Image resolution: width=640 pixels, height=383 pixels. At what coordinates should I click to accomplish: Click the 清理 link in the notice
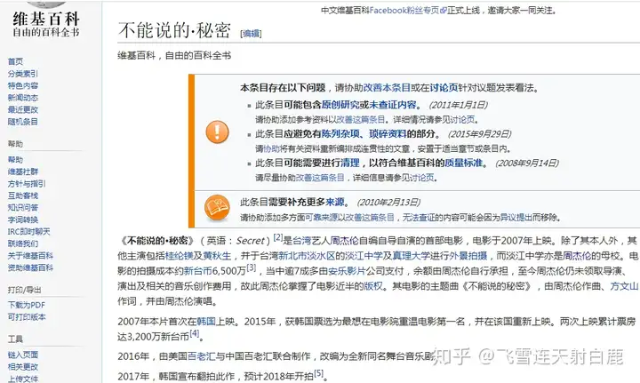click(x=350, y=163)
